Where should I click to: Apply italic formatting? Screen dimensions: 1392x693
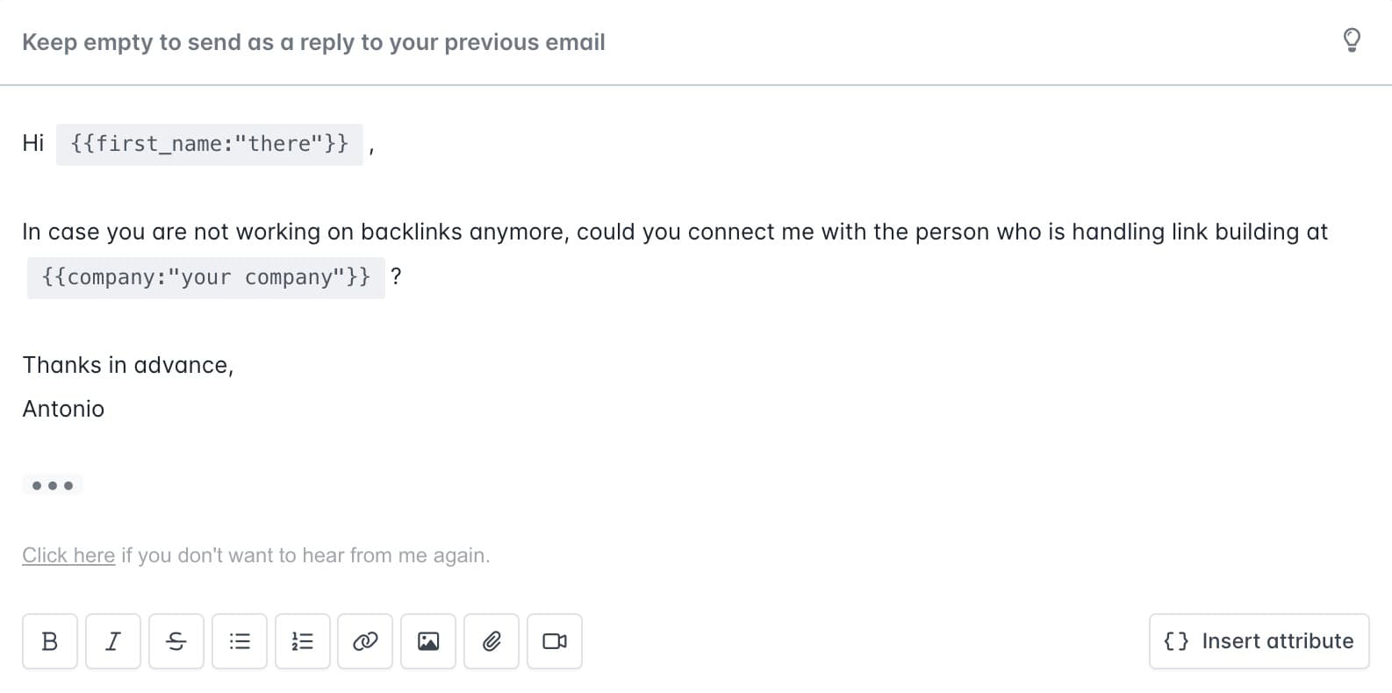113,641
